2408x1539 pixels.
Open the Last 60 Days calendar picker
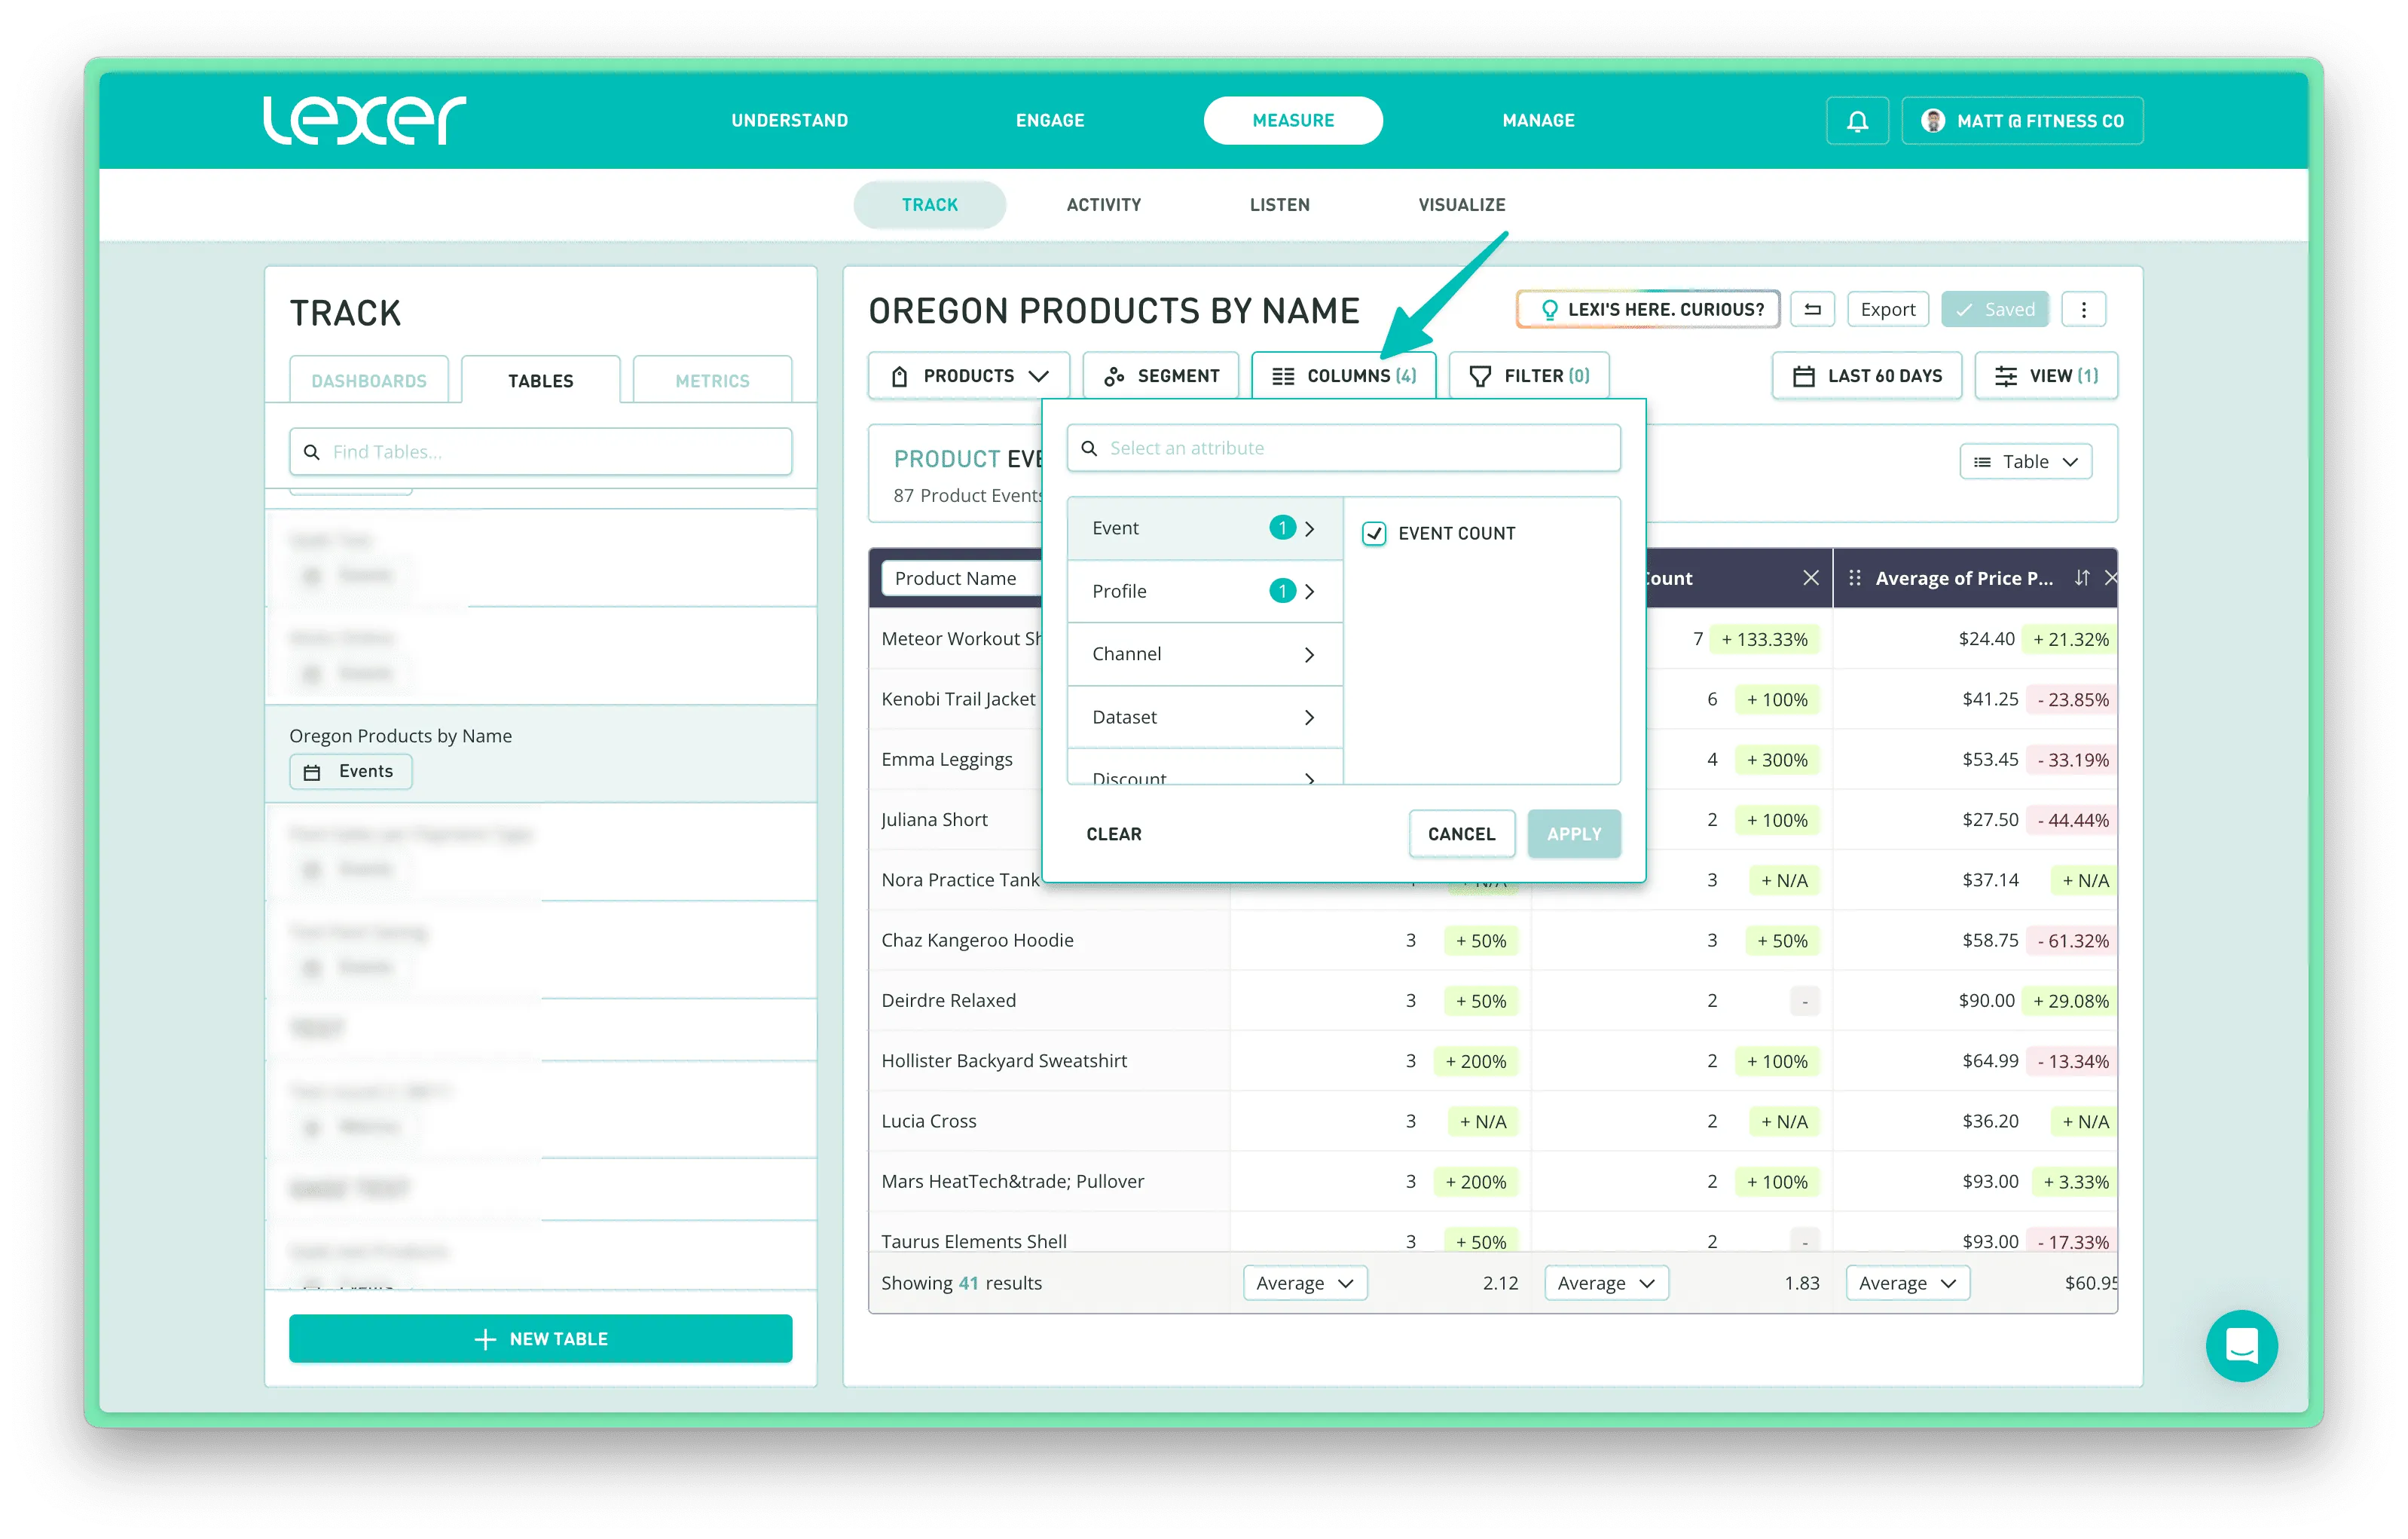[1866, 376]
